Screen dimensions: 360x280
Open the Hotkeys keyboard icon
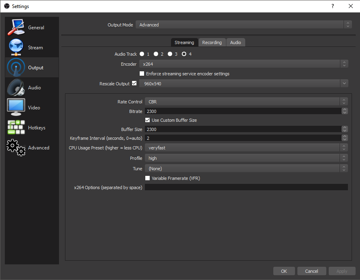(16, 127)
